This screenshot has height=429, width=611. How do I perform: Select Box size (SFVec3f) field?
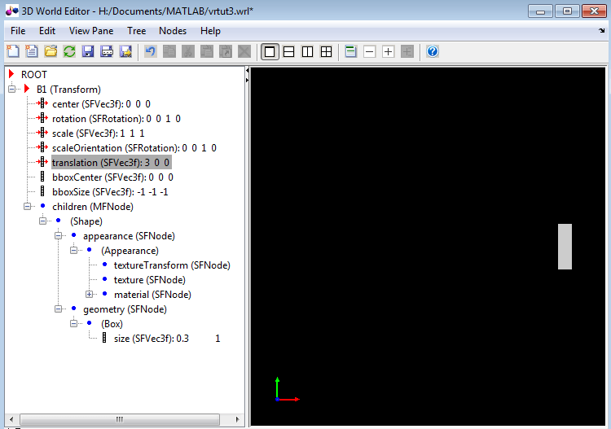(x=167, y=339)
